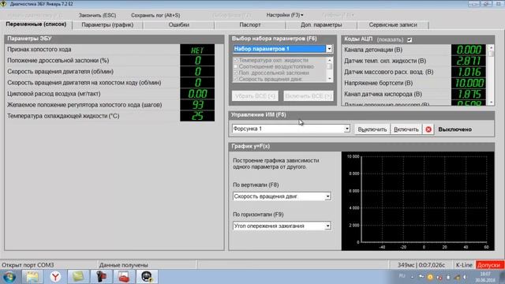Open the Windows Start menu orb

point(9,277)
